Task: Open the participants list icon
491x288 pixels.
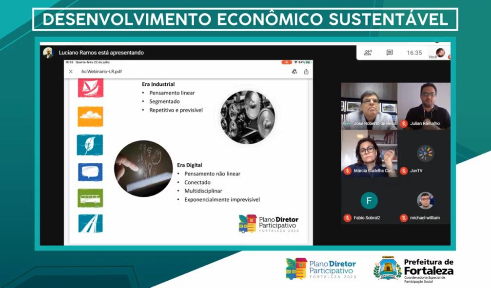Action: coord(367,52)
